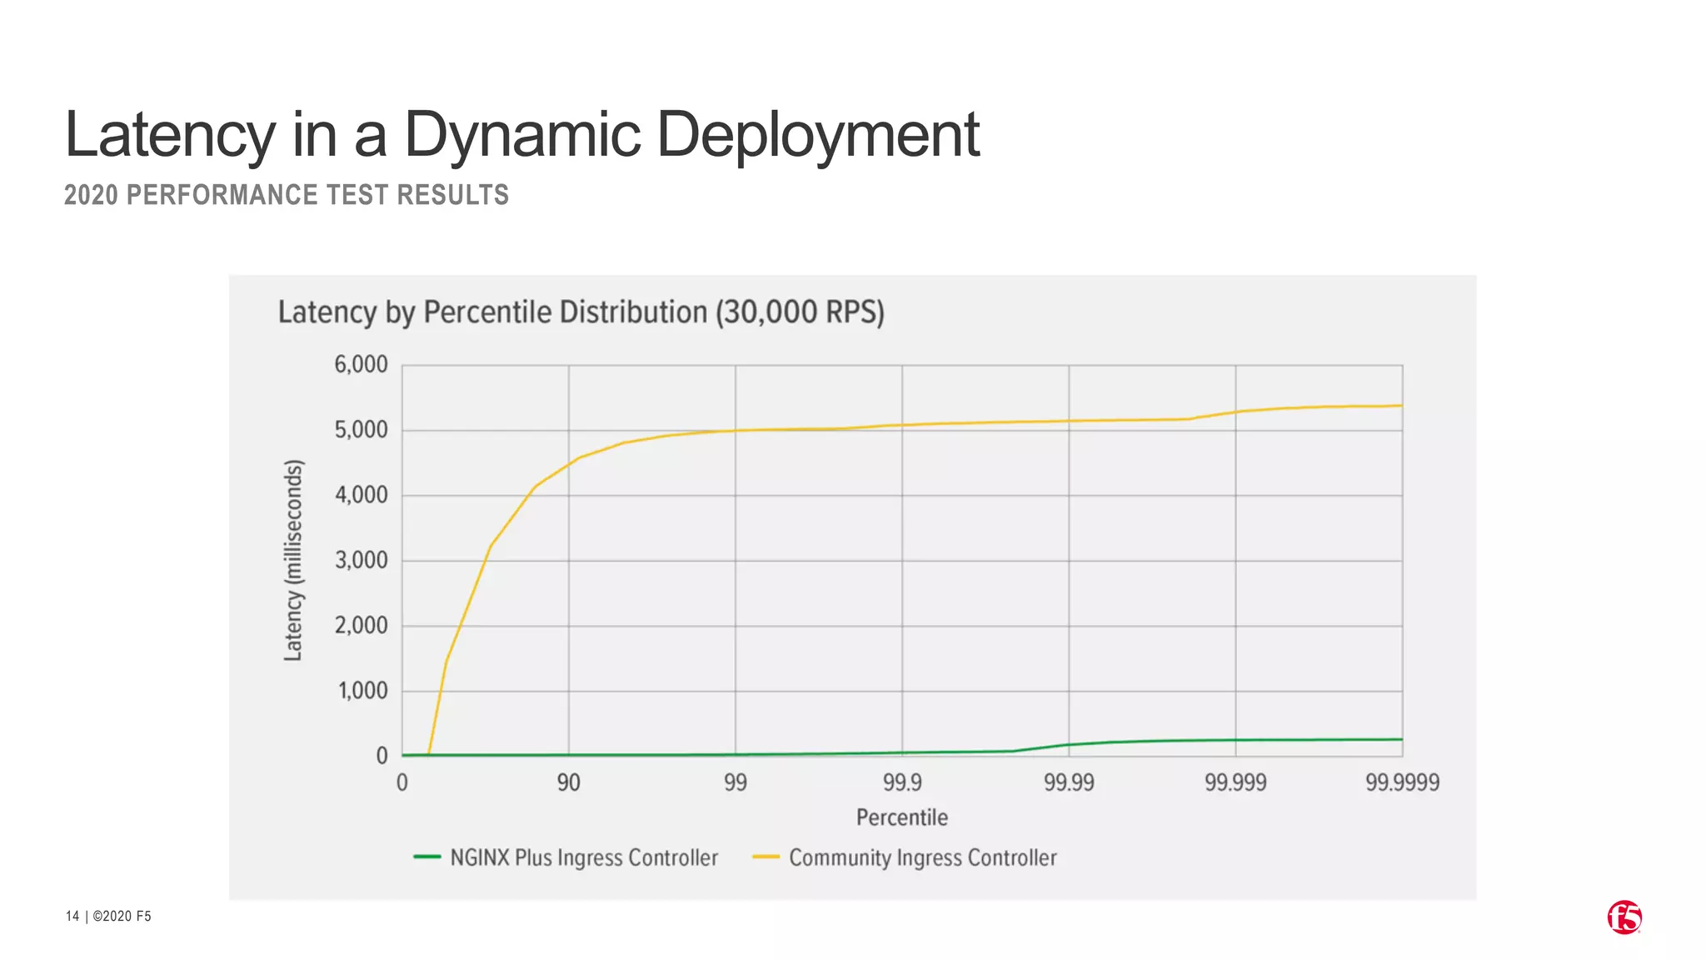Click the 99.99 percentile axis label
This screenshot has width=1706, height=960.
click(1069, 782)
